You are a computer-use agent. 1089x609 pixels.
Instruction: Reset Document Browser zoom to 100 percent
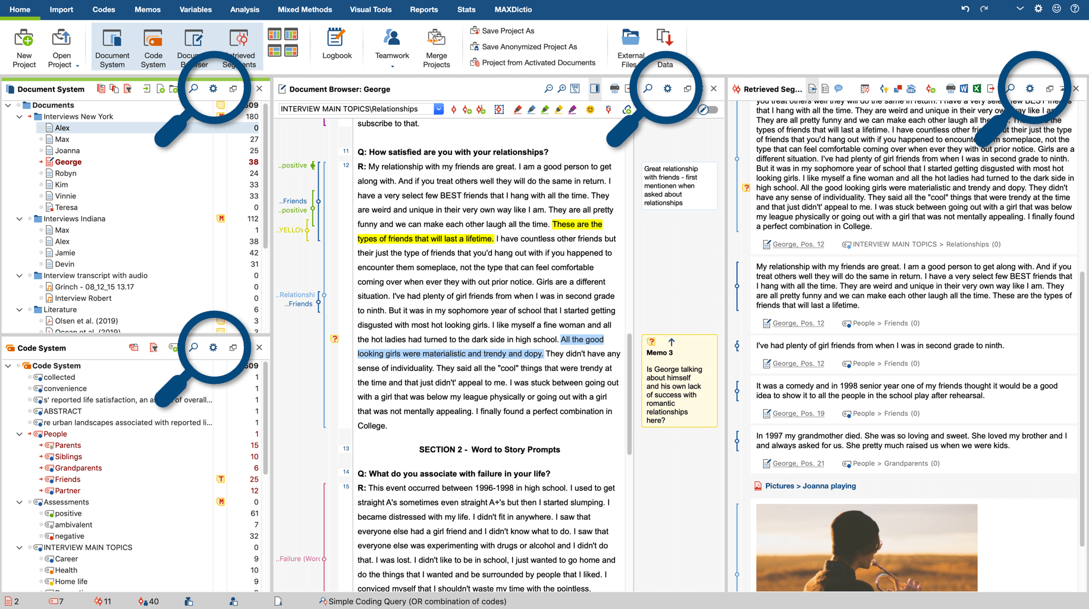pos(575,89)
